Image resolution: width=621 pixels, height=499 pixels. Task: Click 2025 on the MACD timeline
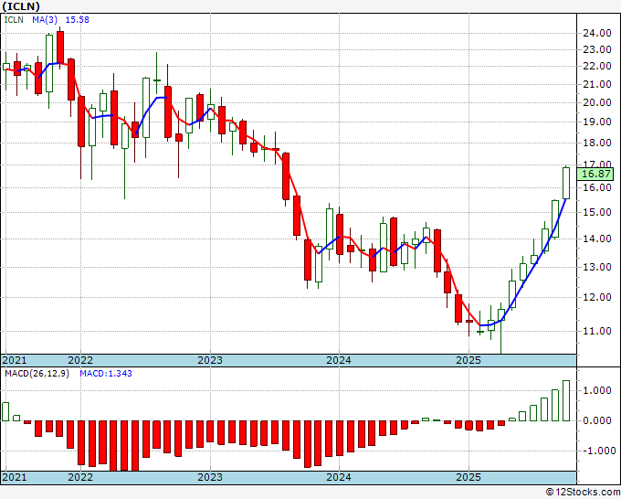click(468, 477)
